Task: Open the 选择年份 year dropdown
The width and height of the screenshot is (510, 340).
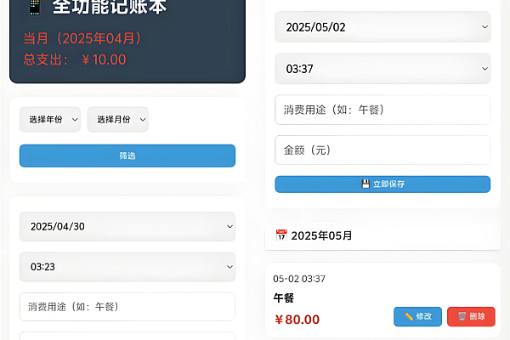Action: coord(50,119)
